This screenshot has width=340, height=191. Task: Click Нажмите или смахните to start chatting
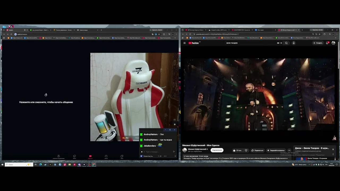point(46,102)
